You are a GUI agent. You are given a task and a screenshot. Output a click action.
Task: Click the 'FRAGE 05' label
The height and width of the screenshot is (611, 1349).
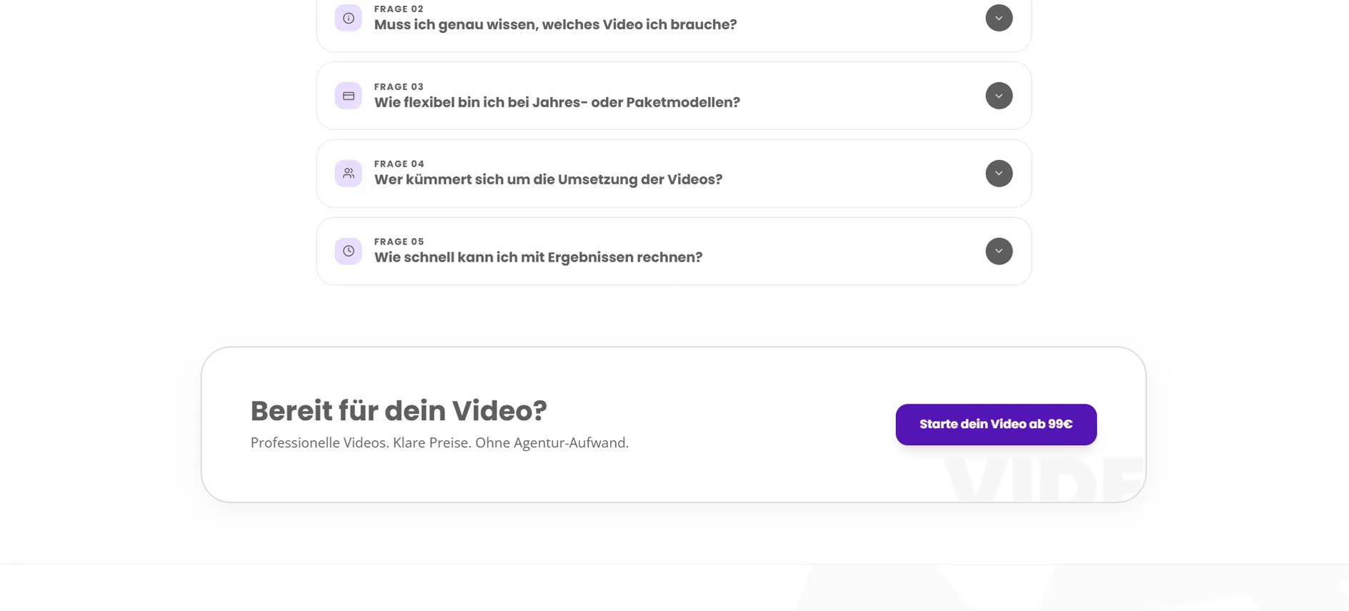[x=399, y=242]
